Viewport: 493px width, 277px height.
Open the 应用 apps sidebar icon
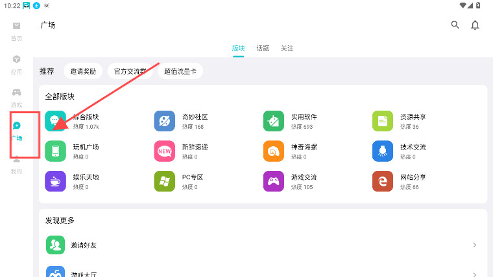[x=16, y=59]
